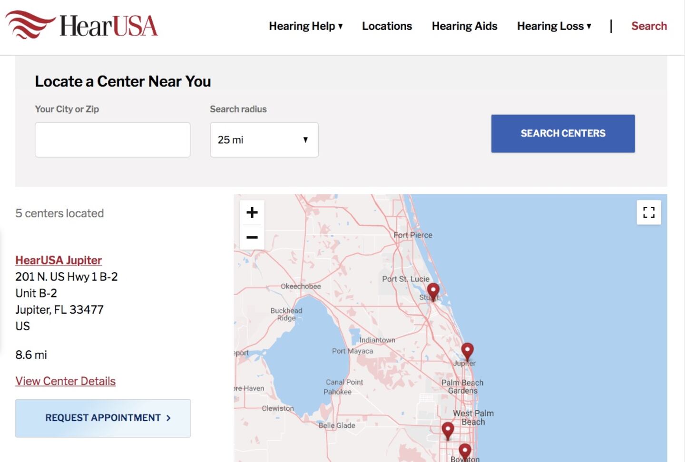
Task: Focus the Your City or Zip field
Action: (113, 140)
